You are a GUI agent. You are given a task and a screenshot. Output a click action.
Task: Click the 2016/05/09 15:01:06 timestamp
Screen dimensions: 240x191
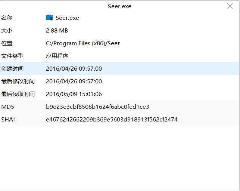(74, 94)
